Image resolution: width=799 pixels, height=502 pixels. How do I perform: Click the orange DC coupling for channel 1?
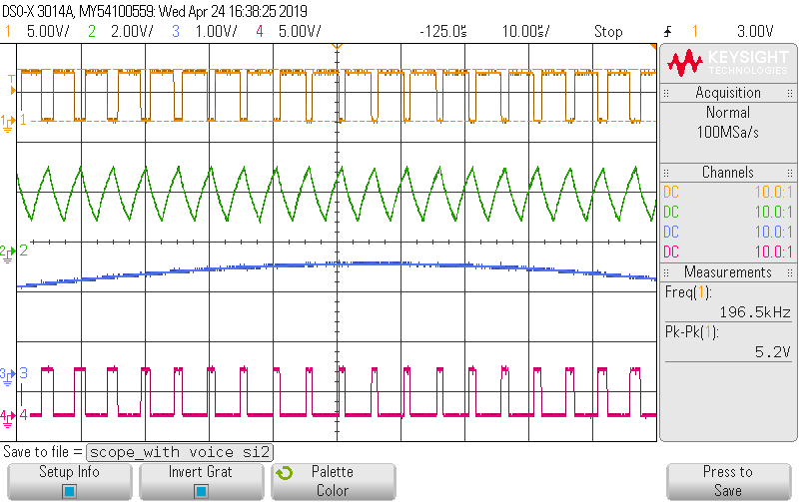[671, 192]
